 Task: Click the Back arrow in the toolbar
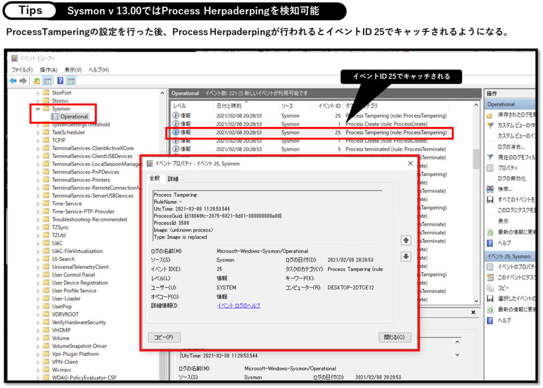[13, 81]
